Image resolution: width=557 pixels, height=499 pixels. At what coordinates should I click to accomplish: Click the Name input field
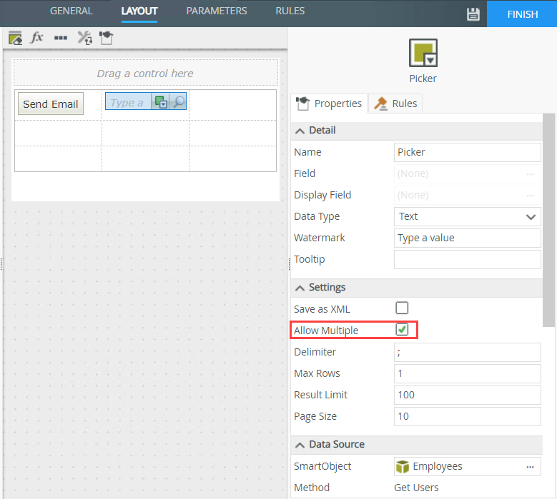point(467,153)
